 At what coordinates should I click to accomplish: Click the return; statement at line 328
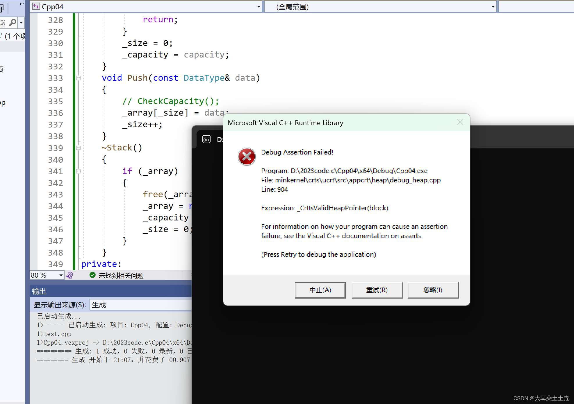[x=160, y=19]
